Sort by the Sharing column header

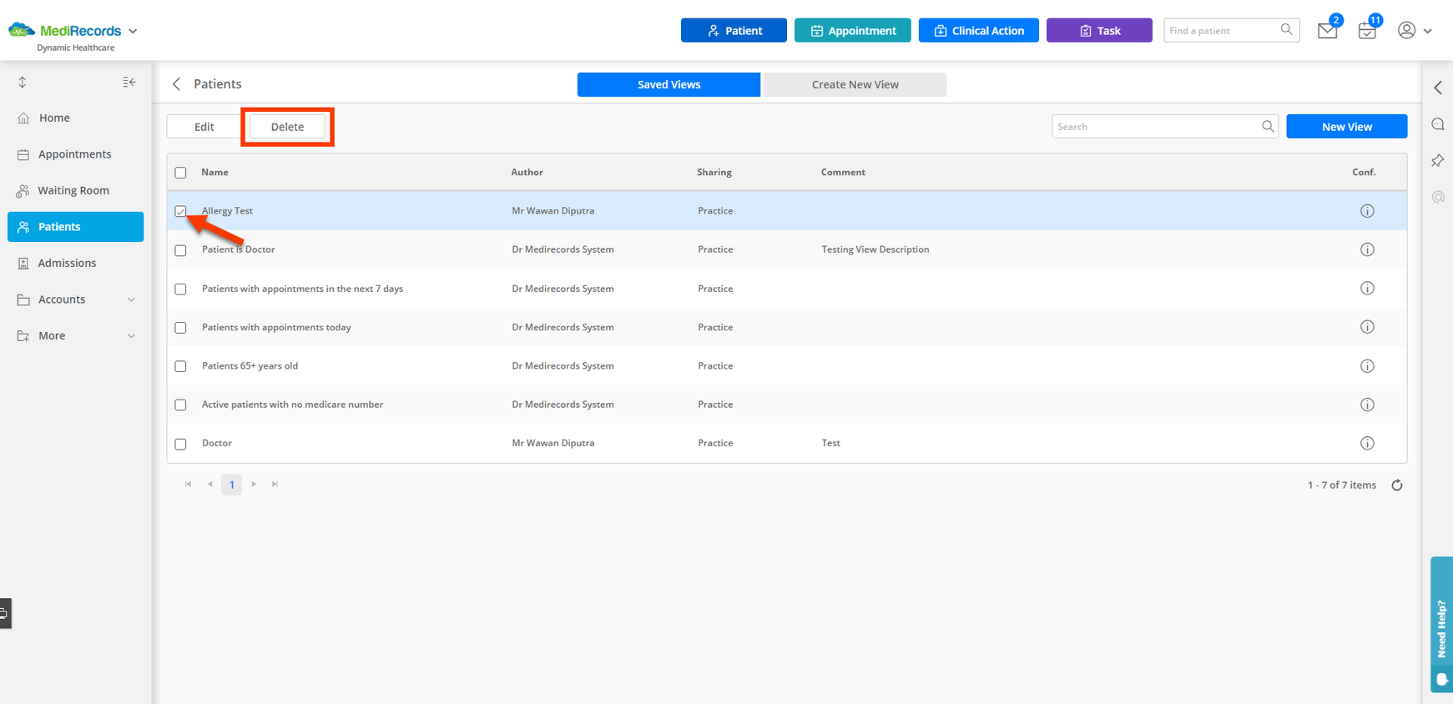[x=714, y=173]
